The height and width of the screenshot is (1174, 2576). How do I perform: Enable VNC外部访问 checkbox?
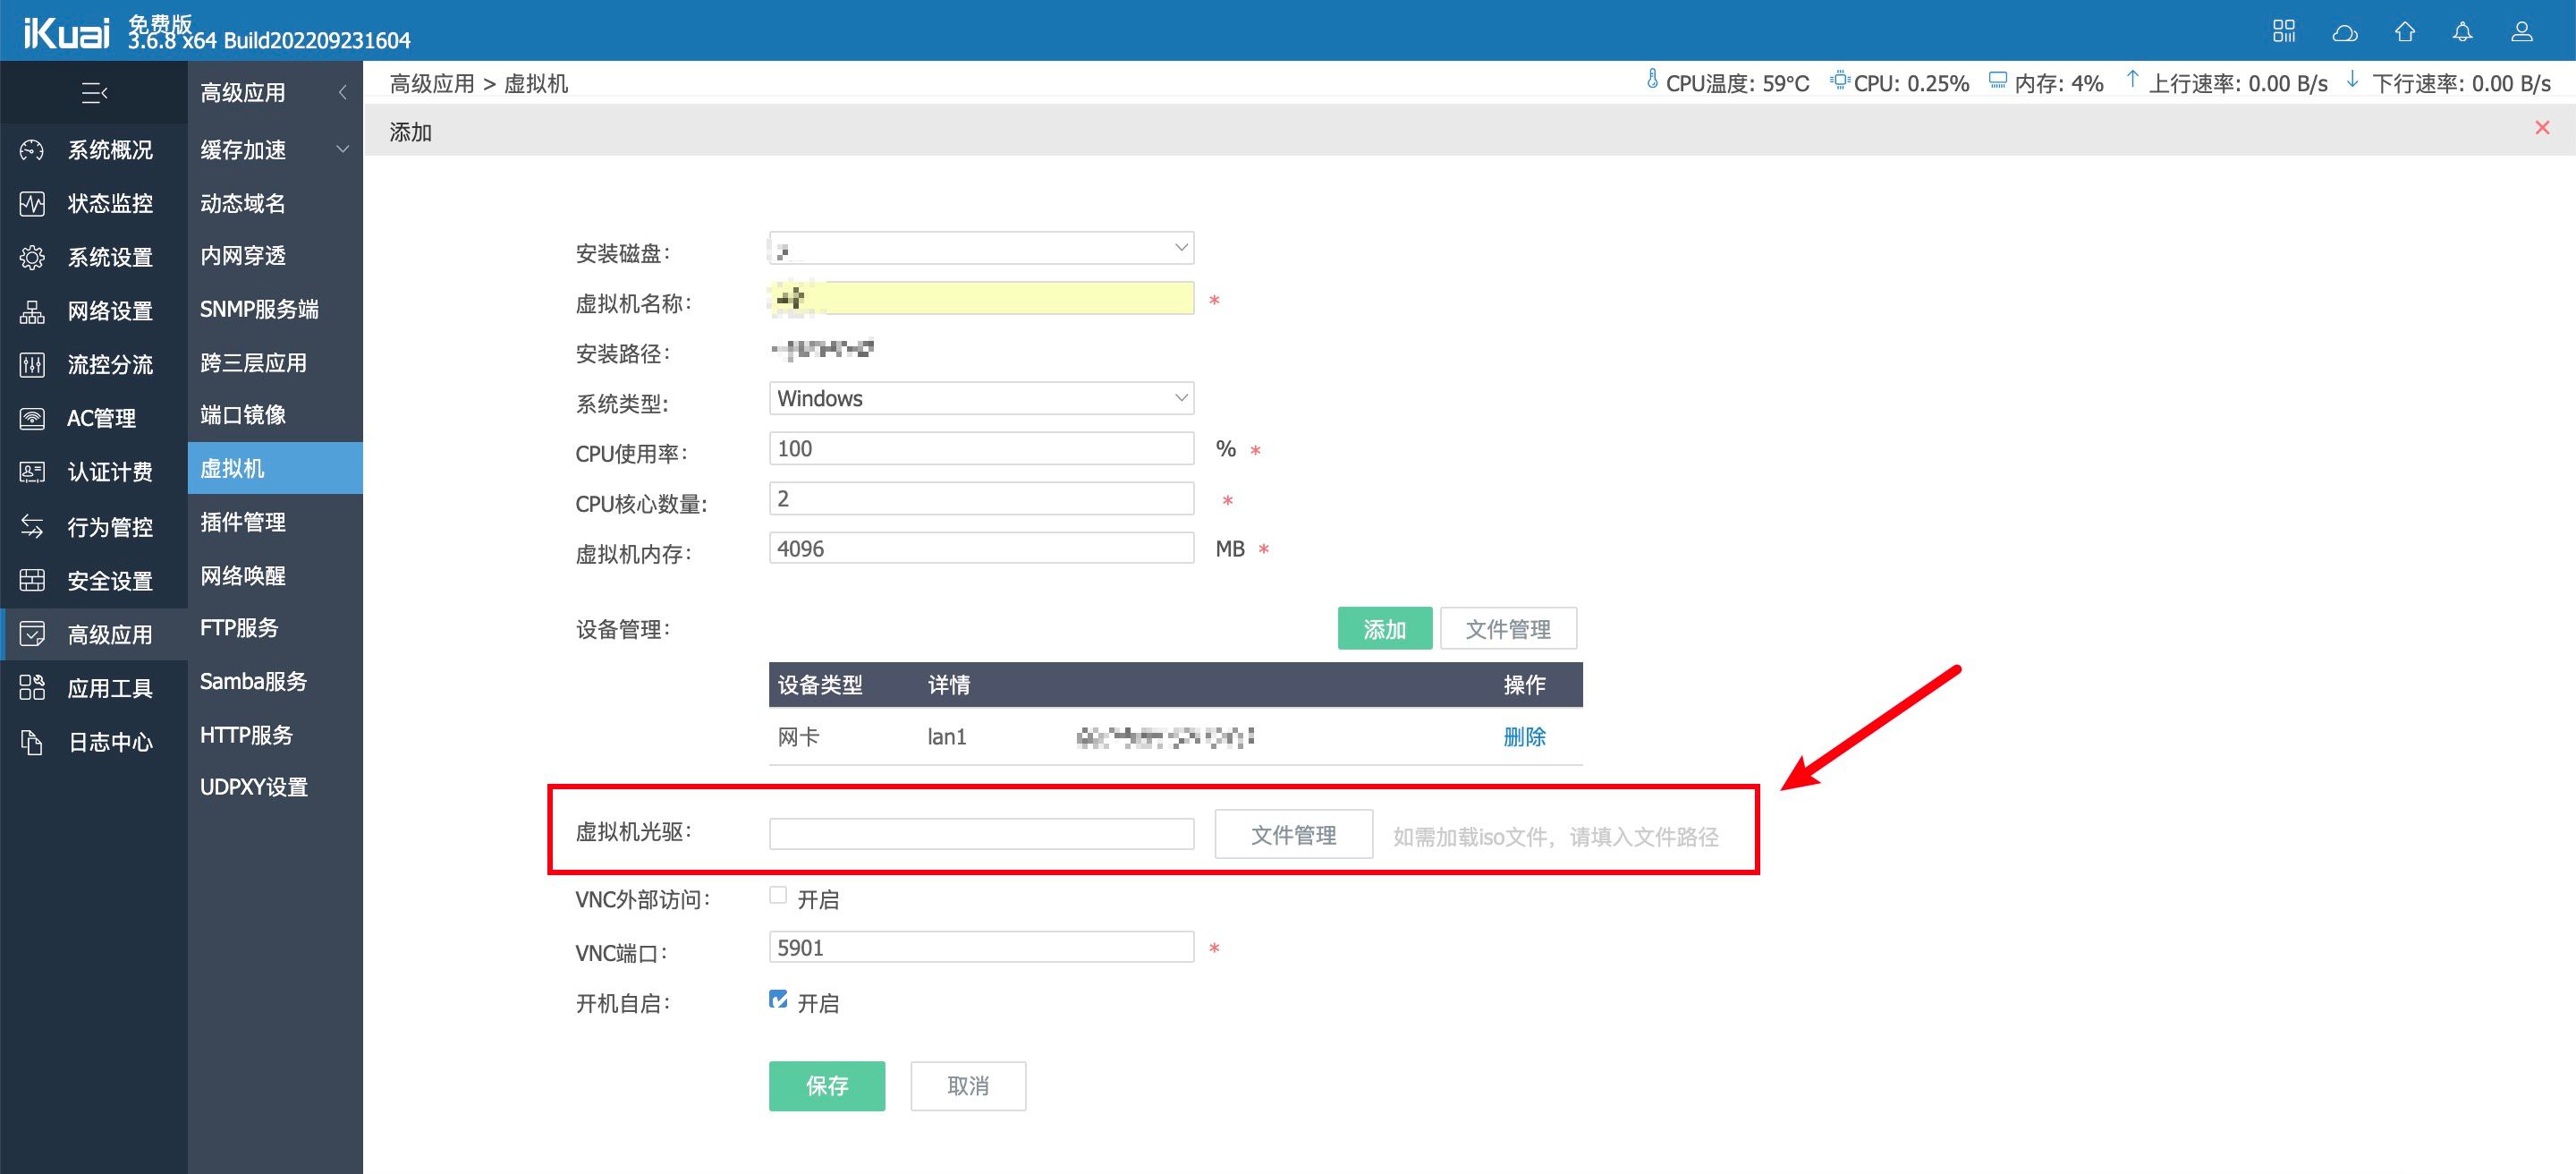[x=778, y=895]
